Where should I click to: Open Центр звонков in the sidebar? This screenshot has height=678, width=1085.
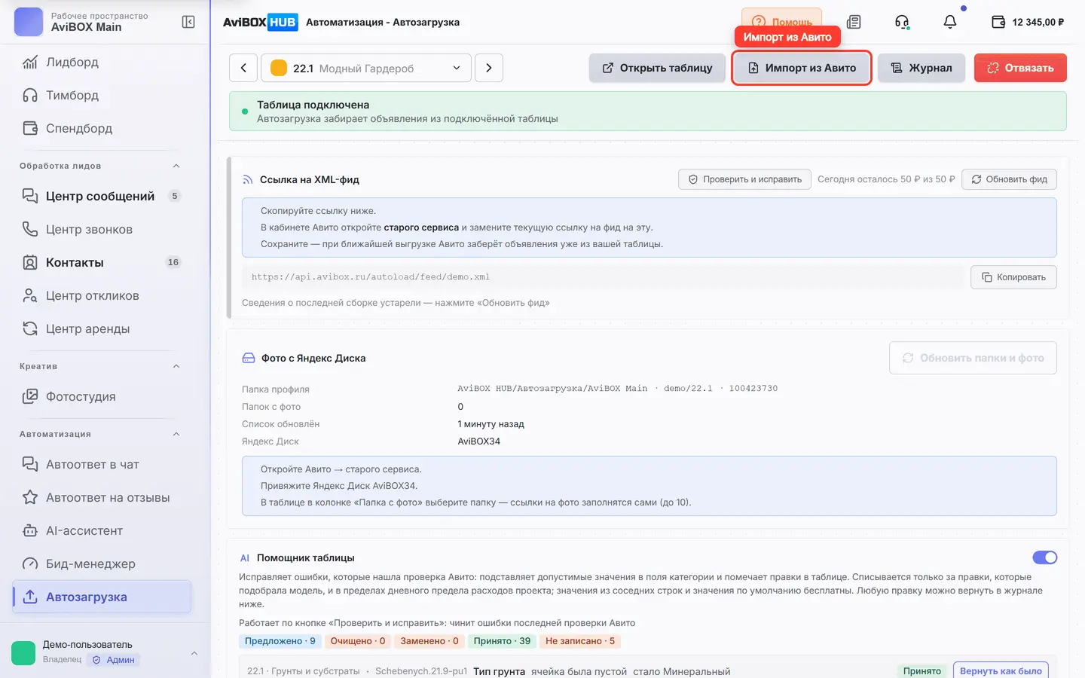point(102,229)
